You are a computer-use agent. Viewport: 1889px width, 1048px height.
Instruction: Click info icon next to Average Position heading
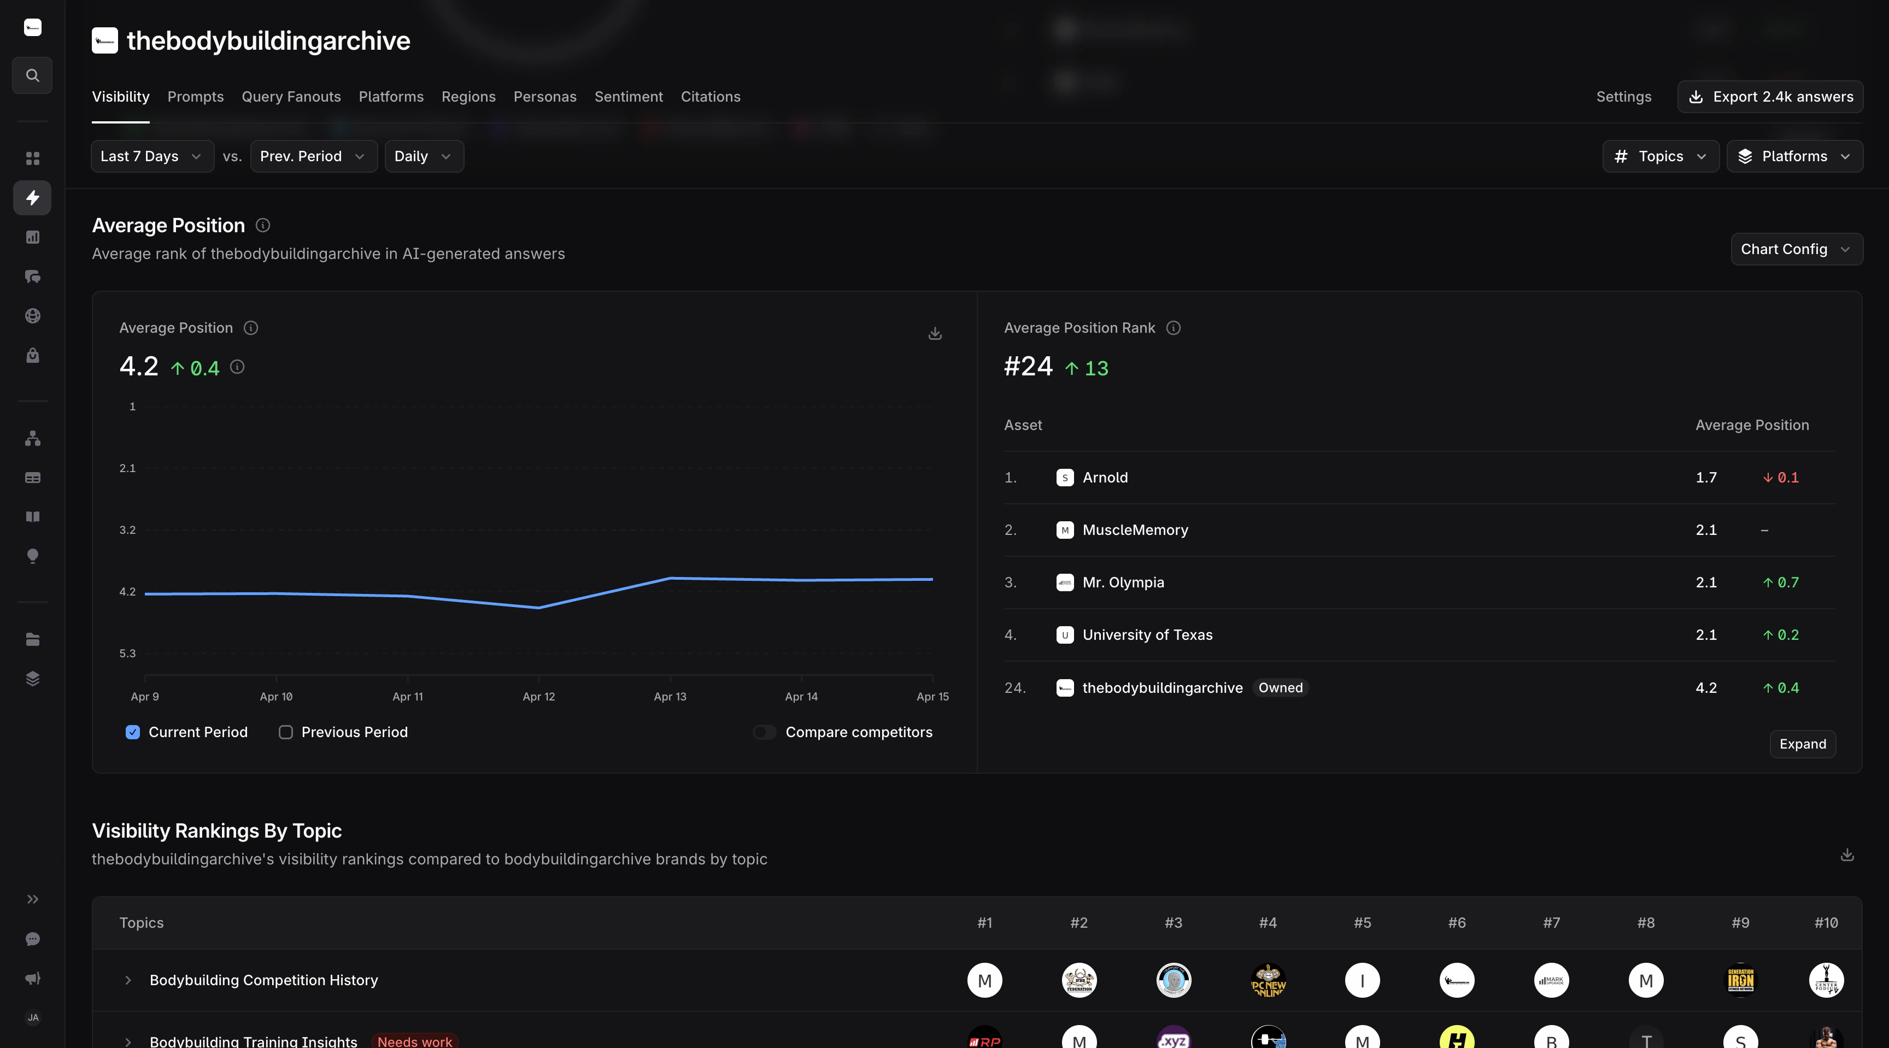262,226
